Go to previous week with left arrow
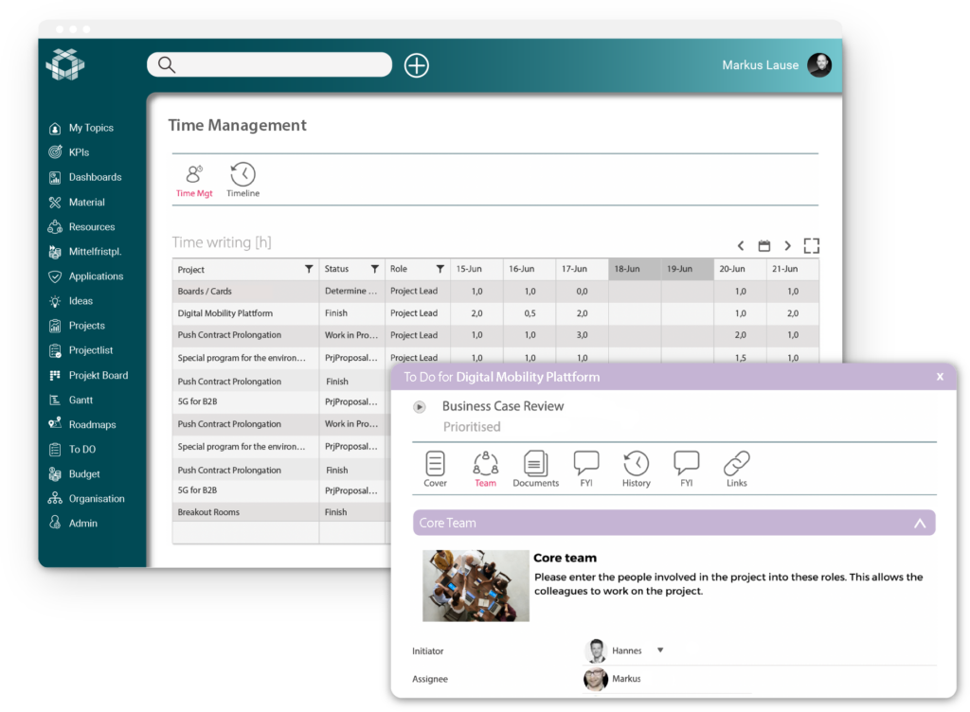 tap(741, 246)
